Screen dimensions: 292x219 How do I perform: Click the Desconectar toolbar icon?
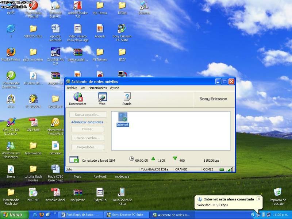(x=78, y=99)
